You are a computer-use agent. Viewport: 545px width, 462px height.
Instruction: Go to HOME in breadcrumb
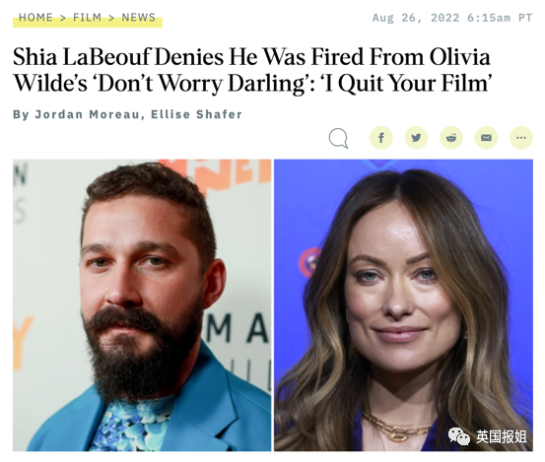coord(35,18)
